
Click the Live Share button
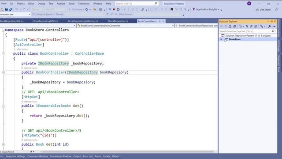point(263,10)
